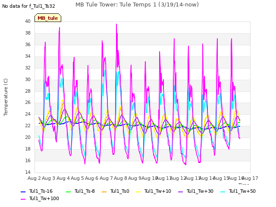
Task: Click the Tul1_Tw+30 legend label
Action: pyautogui.click(x=200, y=191)
